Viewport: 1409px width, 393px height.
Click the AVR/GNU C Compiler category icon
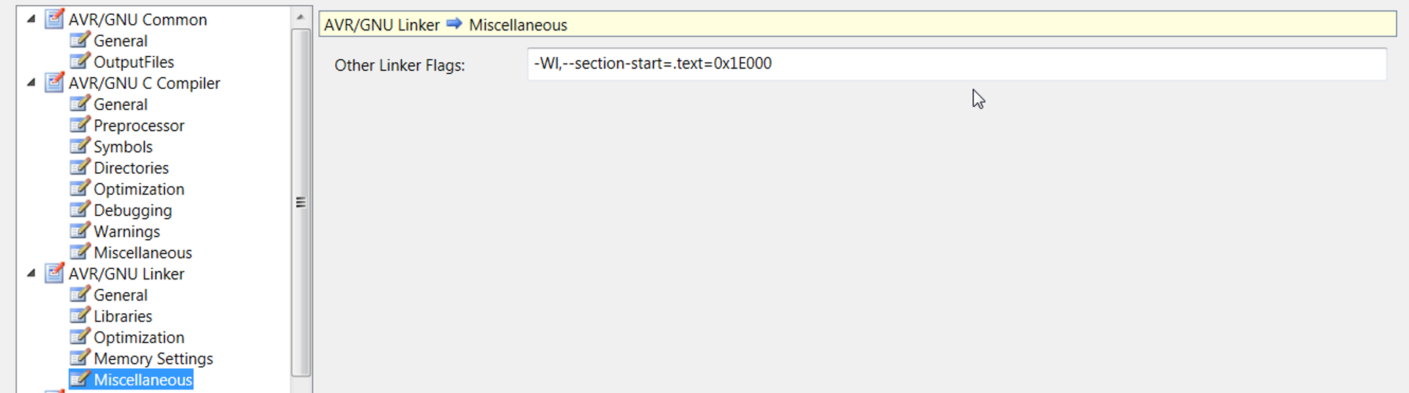54,83
